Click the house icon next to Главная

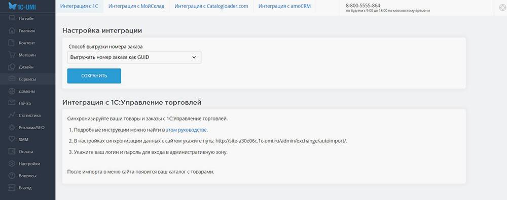click(12, 31)
